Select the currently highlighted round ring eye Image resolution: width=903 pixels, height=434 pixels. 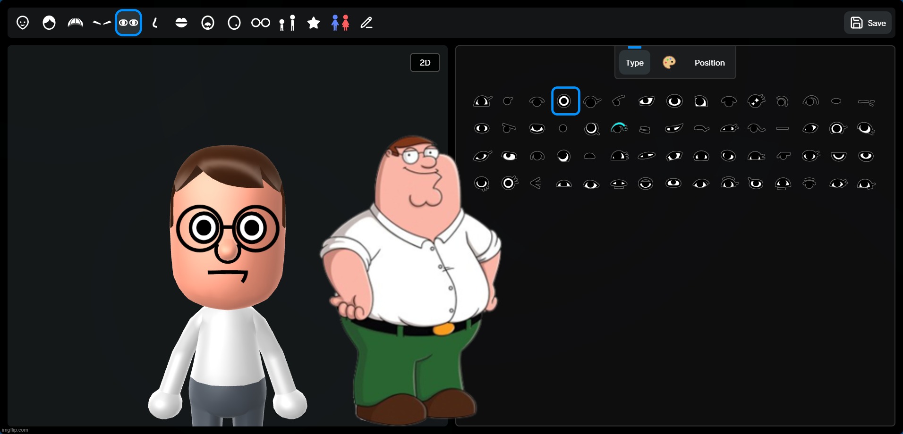point(565,101)
